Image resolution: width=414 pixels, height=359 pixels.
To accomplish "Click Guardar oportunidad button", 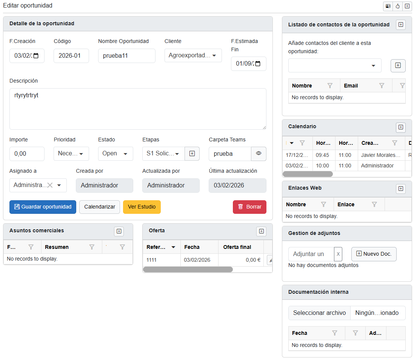I will coord(43,207).
